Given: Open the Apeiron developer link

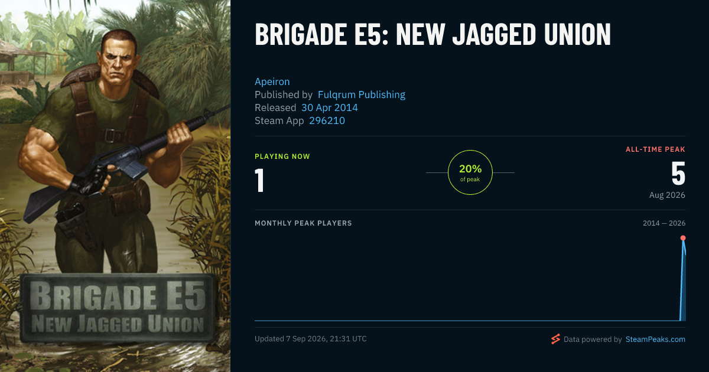Looking at the screenshot, I should point(272,81).
